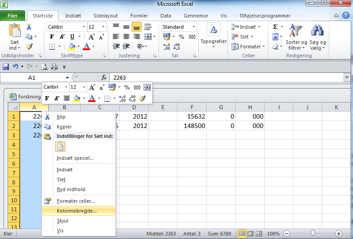Choose Kolonnebredde... from context menu
This screenshot has width=353, height=239.
tap(77, 210)
